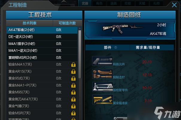Viewport: 181px width, 120px height.
Task: Click the lock icon beside 黄金95式(7天)
Action: coord(73,79)
